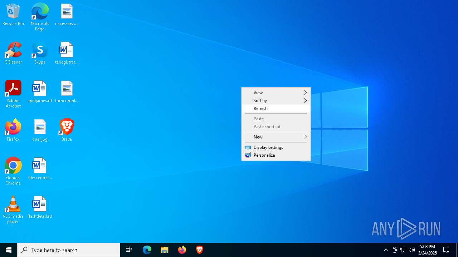
Task: Expand the View submenu in context menu
Action: tap(276, 93)
